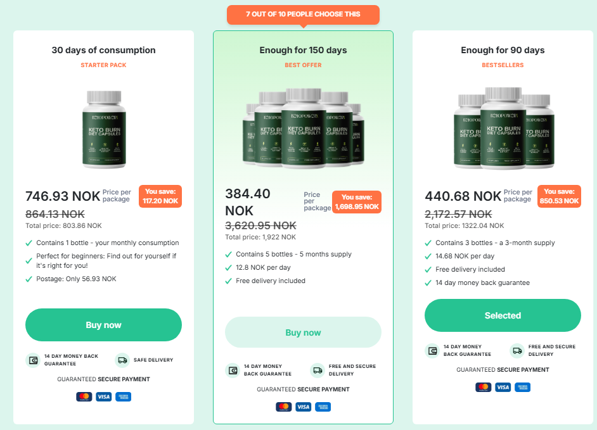Click the truck icon in the best offer card
597x430 pixels.
pyautogui.click(x=318, y=370)
